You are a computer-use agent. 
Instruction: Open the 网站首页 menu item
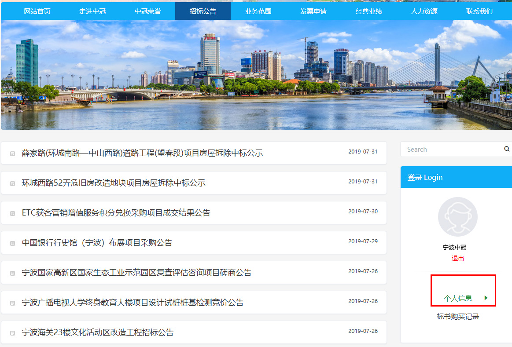pos(37,11)
